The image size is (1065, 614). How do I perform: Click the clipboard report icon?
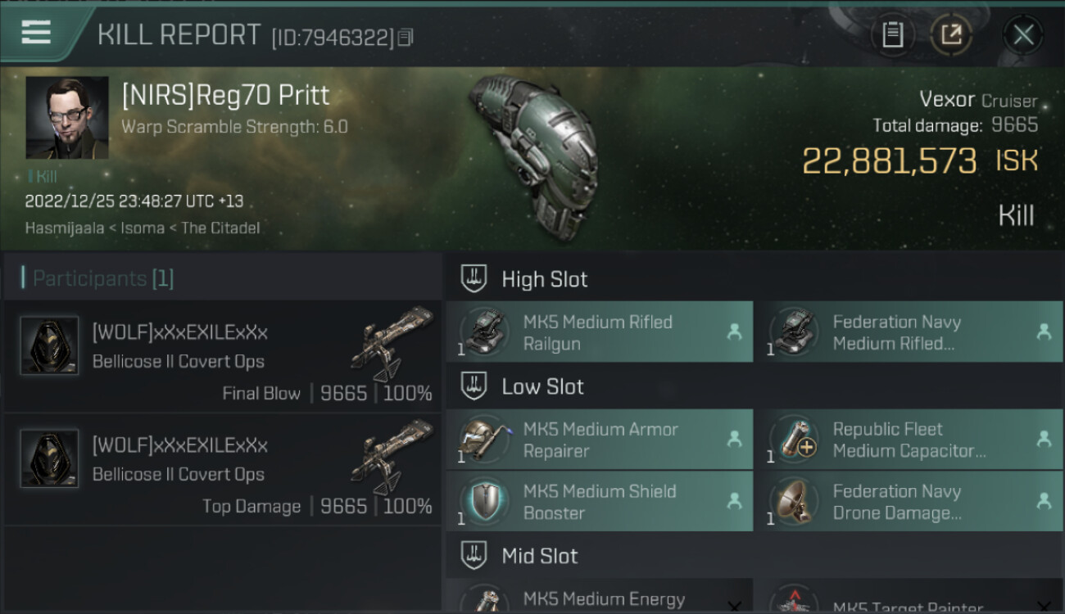click(x=892, y=35)
